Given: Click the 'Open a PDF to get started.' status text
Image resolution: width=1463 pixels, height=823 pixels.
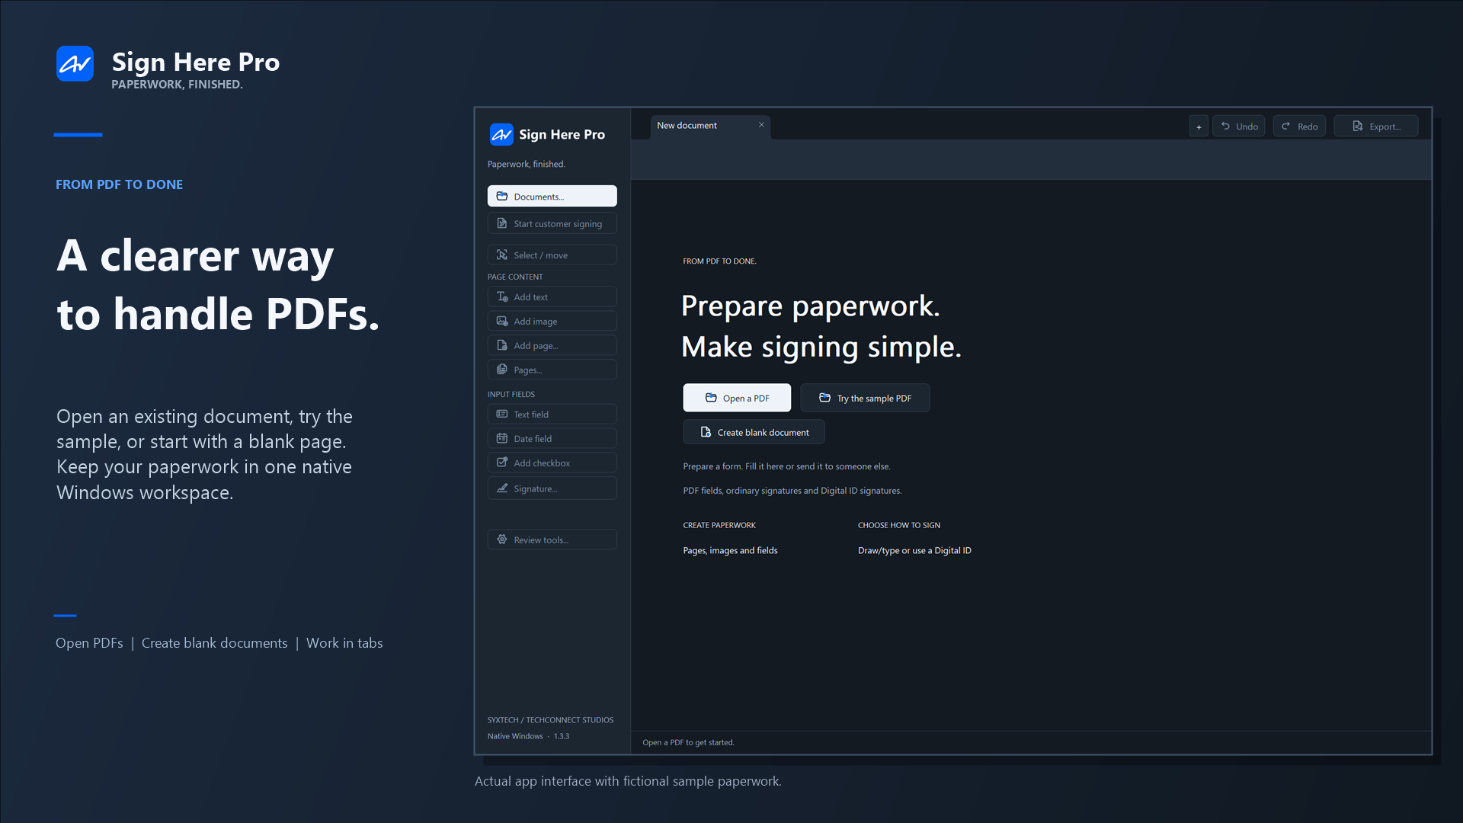Looking at the screenshot, I should tap(688, 742).
